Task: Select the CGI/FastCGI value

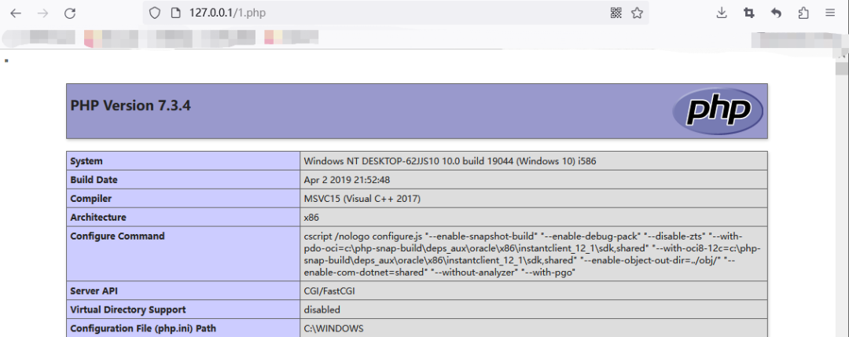Action: [x=329, y=291]
